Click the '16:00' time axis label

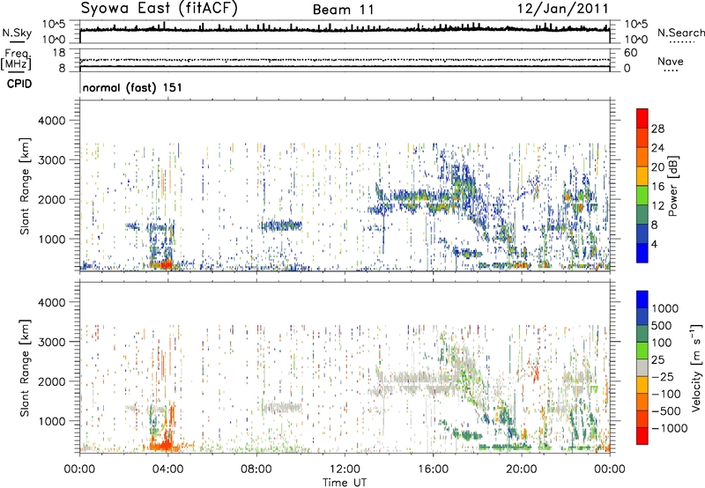coord(433,470)
